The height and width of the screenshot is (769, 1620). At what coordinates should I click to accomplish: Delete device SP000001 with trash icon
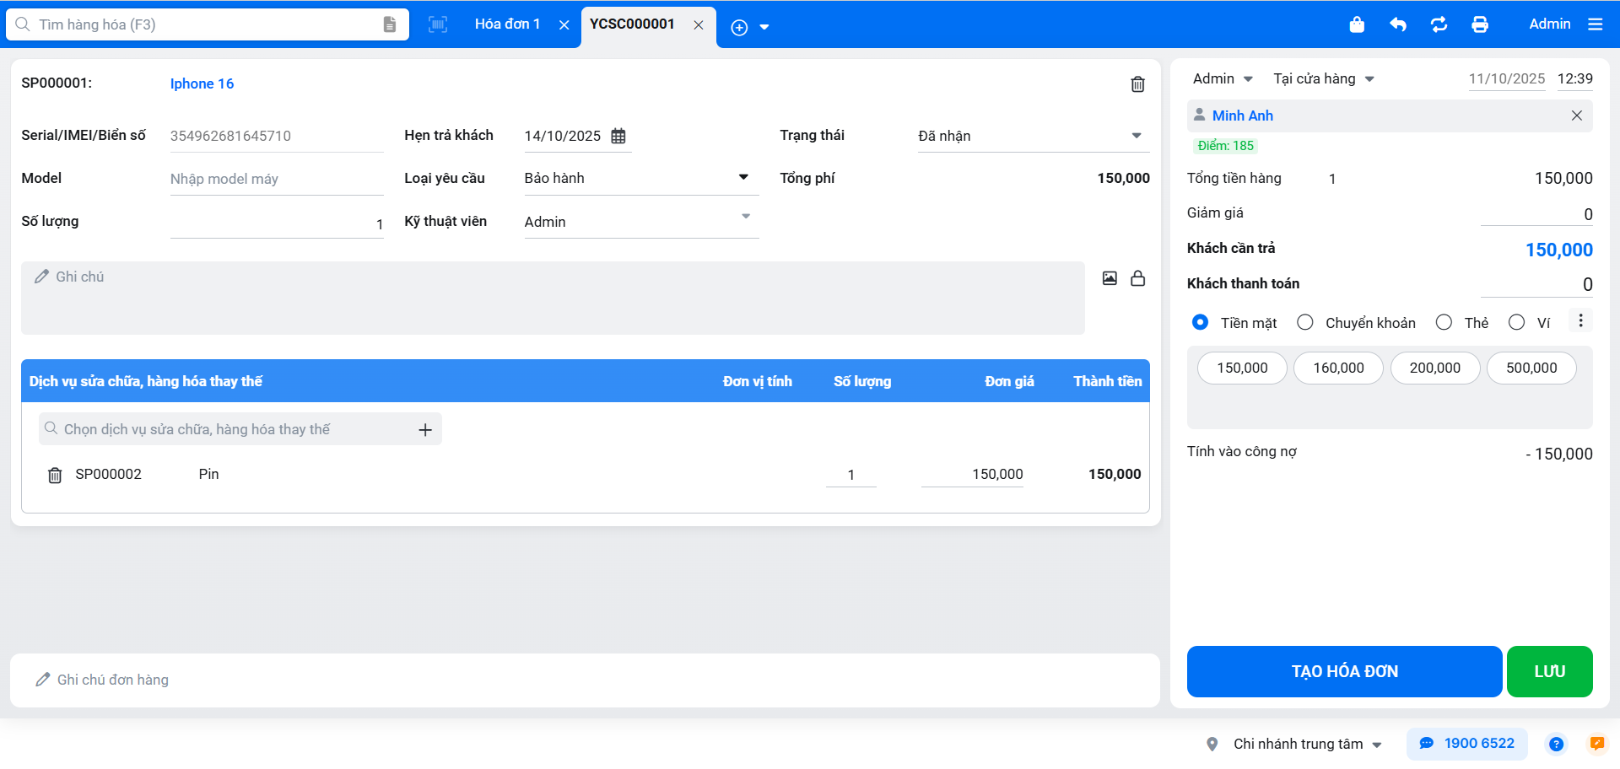pos(1137,84)
